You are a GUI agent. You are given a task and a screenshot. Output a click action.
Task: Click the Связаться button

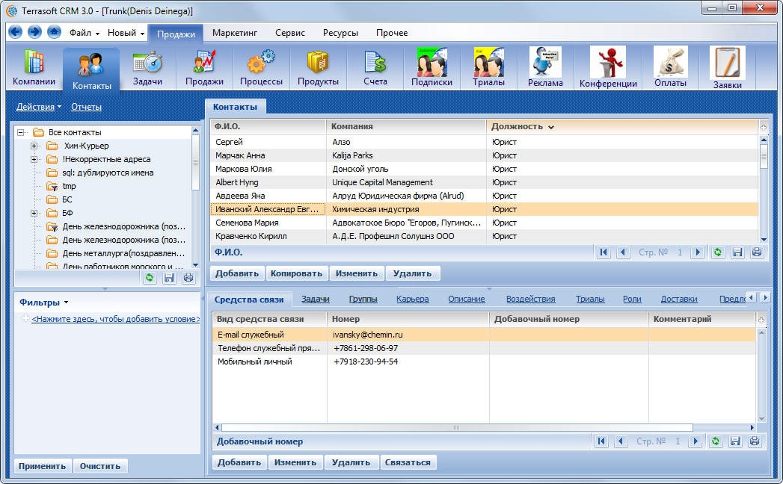tap(408, 462)
